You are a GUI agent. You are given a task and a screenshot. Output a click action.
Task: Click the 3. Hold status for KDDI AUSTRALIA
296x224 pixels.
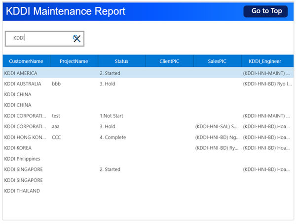click(x=108, y=84)
